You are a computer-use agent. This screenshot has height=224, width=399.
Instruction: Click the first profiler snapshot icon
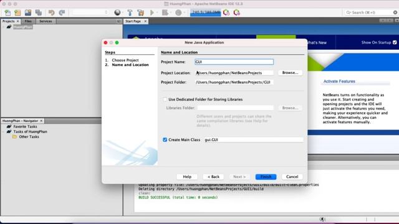pos(226,12)
